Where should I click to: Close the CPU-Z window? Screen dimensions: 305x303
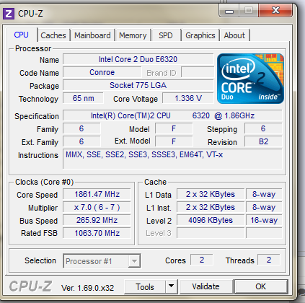275,11
